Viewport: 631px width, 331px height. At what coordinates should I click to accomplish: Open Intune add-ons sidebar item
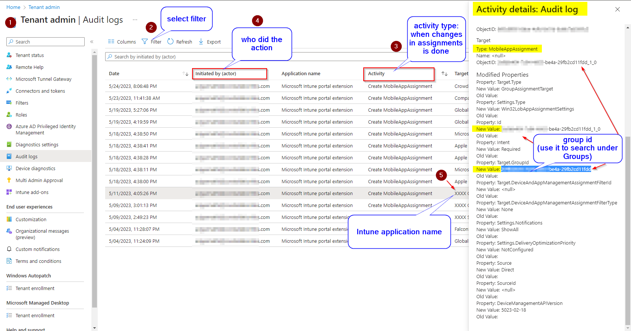point(32,192)
